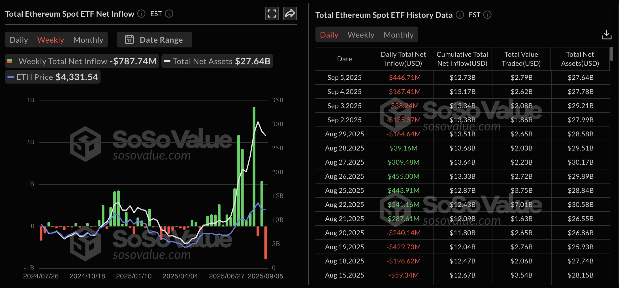Click info icon after EST in chart panel

(169, 14)
